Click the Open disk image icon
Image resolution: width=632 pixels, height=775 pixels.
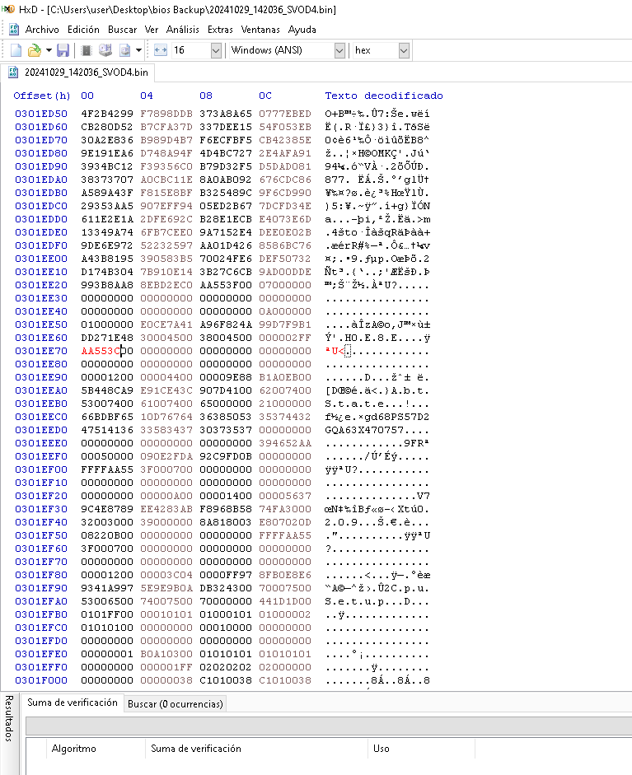pyautogui.click(x=124, y=50)
